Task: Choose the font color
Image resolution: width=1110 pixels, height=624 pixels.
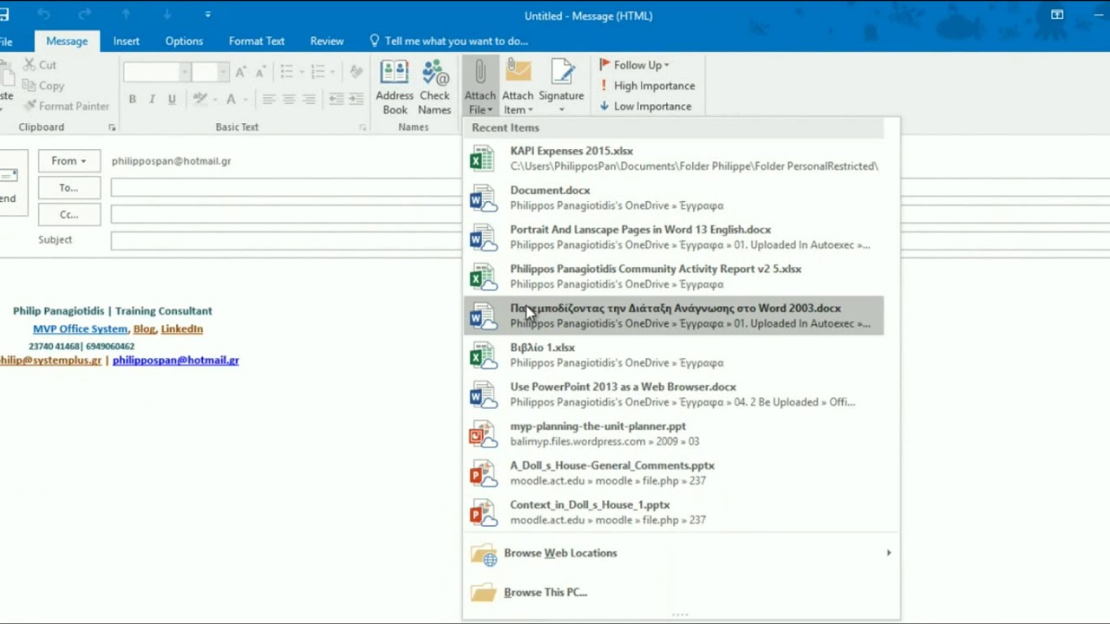Action: pyautogui.click(x=230, y=100)
